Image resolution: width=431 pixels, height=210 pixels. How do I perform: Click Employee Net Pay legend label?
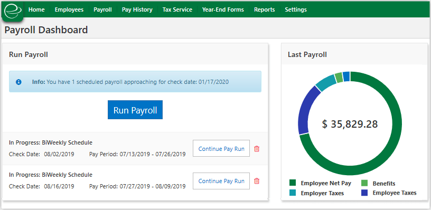(x=325, y=183)
